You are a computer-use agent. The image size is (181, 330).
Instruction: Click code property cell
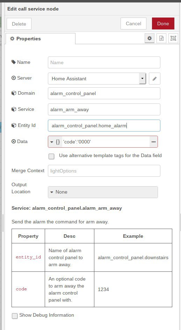(x=28, y=289)
